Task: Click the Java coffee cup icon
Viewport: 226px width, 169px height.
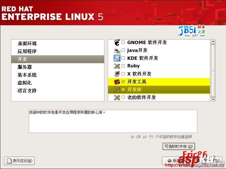Action: [x=117, y=51]
